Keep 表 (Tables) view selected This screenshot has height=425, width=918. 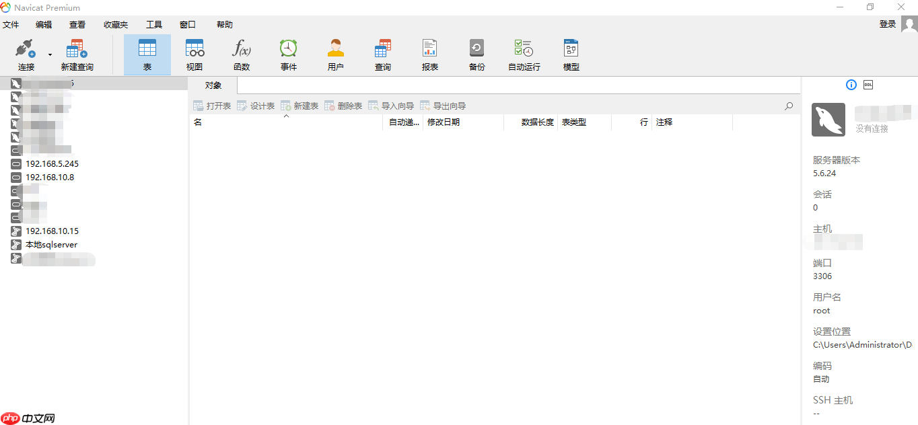[147, 54]
